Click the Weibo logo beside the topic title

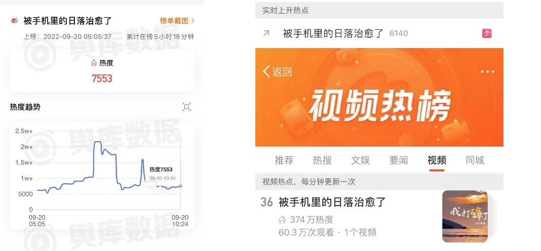(15, 21)
